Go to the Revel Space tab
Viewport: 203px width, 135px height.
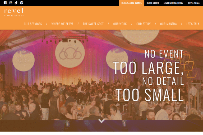pyautogui.click(x=194, y=3)
